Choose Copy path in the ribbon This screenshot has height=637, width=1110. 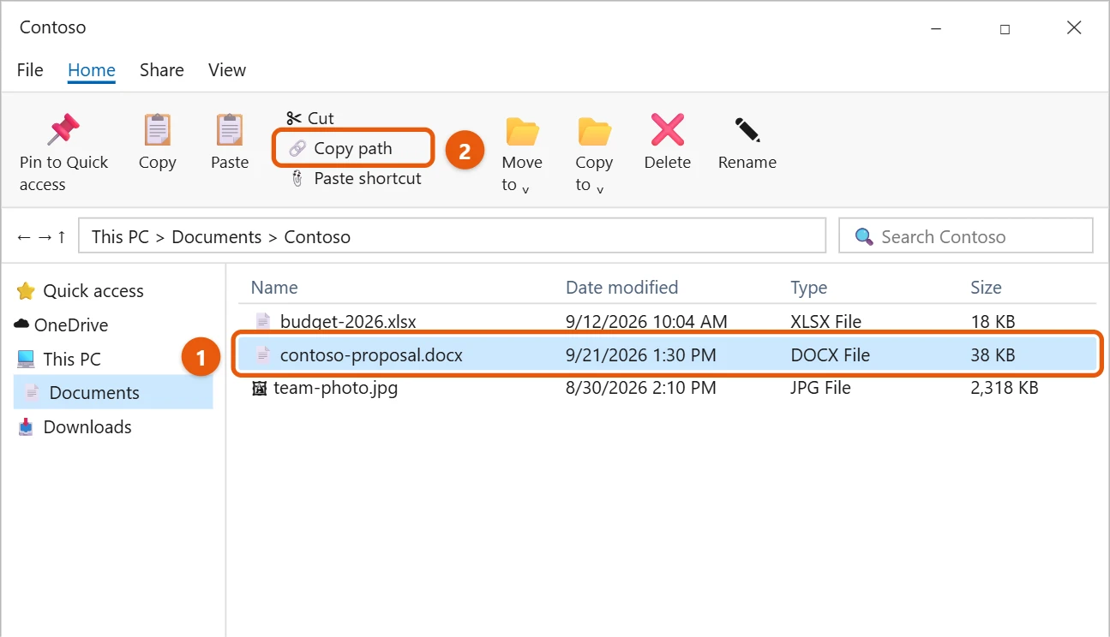353,148
